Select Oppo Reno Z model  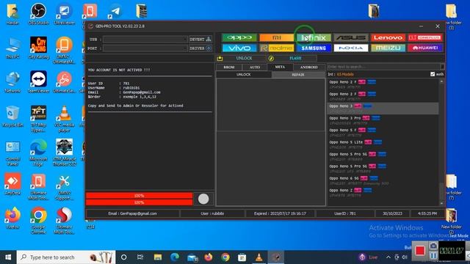383,192
